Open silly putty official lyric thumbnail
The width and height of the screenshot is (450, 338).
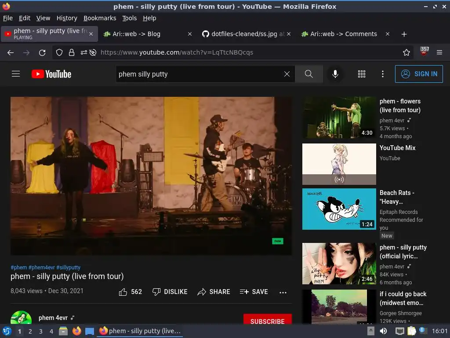(339, 264)
